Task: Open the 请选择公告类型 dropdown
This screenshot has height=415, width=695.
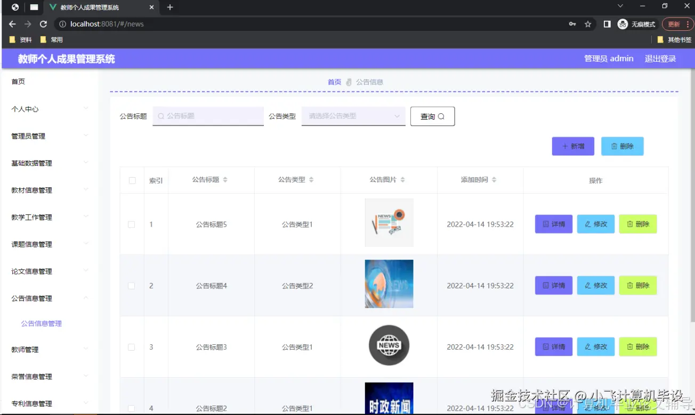Action: (353, 115)
